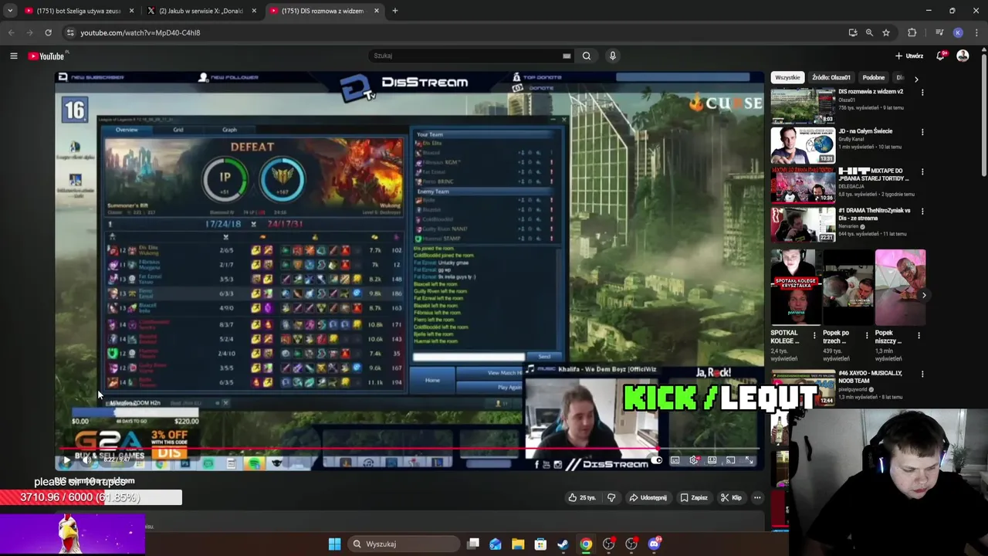This screenshot has height=556, width=988.
Task: Select the Wszystkie filter chip
Action: (x=787, y=77)
